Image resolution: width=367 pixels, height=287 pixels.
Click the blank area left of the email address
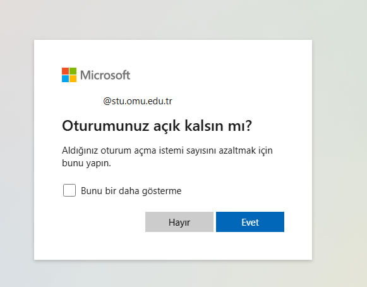click(82, 101)
